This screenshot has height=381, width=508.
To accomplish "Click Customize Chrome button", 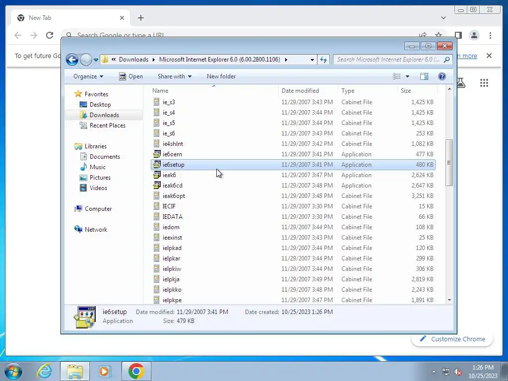I will coord(452,339).
